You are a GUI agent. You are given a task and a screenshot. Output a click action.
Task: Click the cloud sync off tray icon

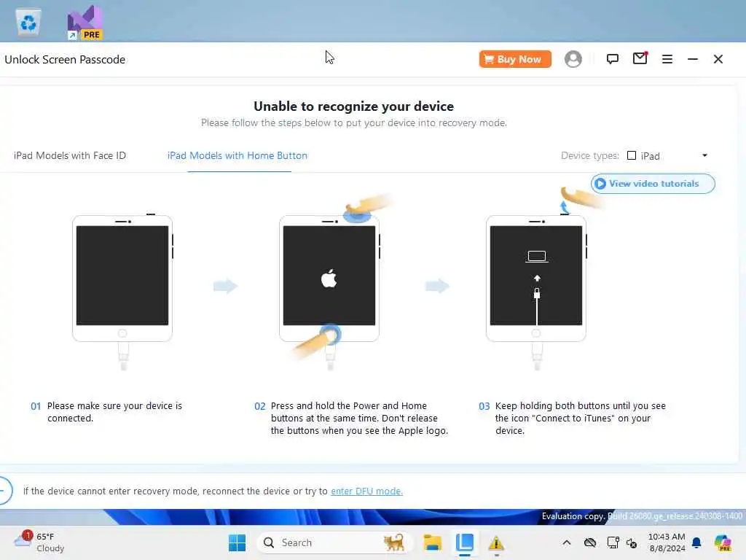tap(590, 542)
